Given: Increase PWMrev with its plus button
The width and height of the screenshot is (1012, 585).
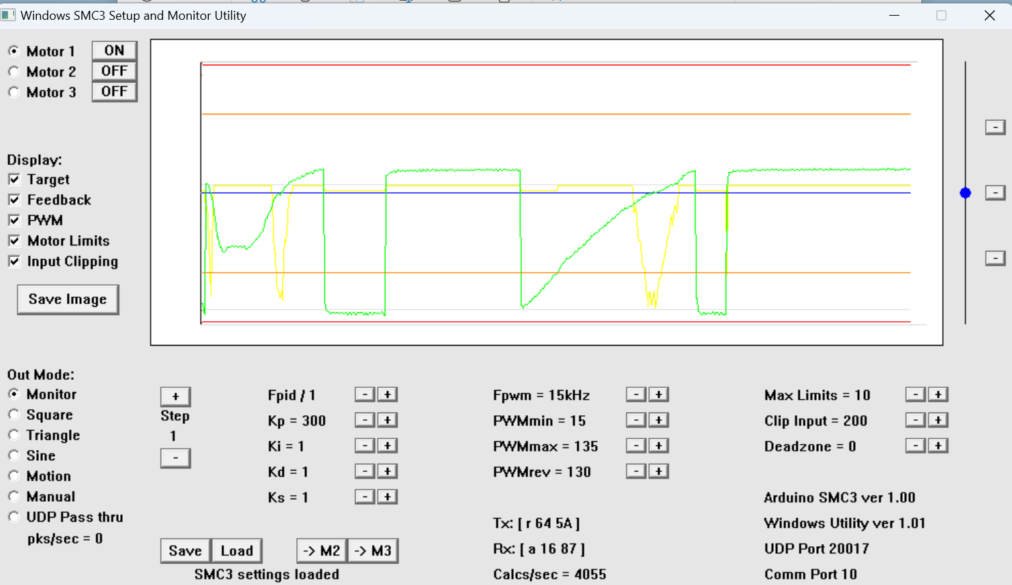Looking at the screenshot, I should pyautogui.click(x=659, y=471).
